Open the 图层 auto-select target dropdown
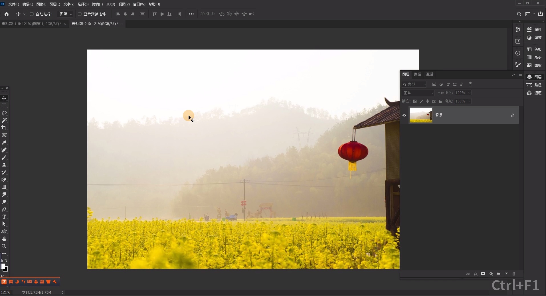 point(66,14)
